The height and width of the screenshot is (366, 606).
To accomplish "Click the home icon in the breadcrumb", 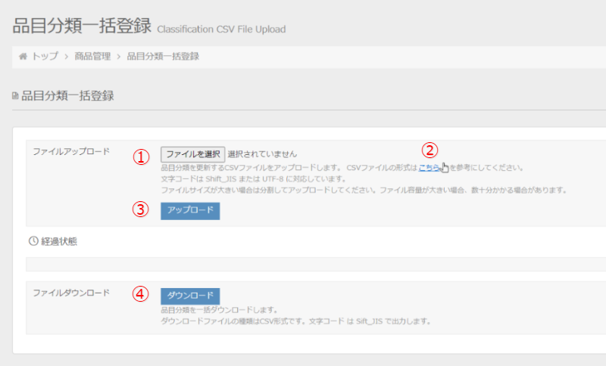I will 23,57.
